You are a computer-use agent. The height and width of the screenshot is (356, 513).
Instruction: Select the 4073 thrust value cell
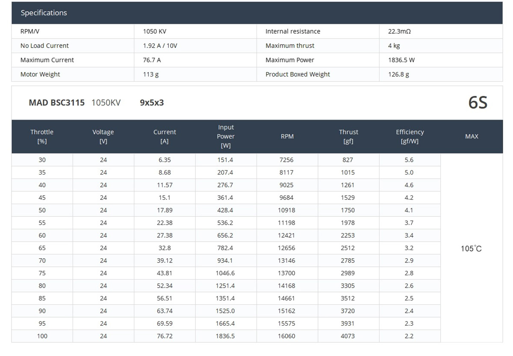click(x=348, y=336)
